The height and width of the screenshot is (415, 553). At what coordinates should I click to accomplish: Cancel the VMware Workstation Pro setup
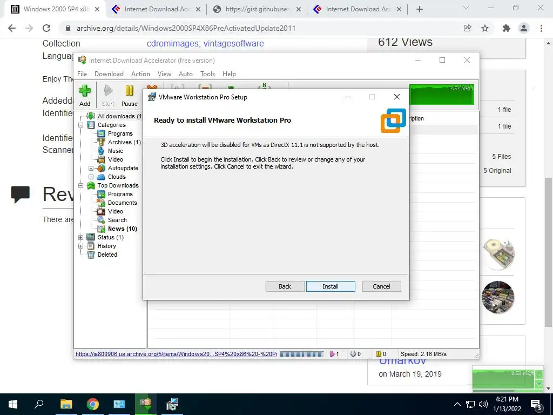(x=381, y=286)
